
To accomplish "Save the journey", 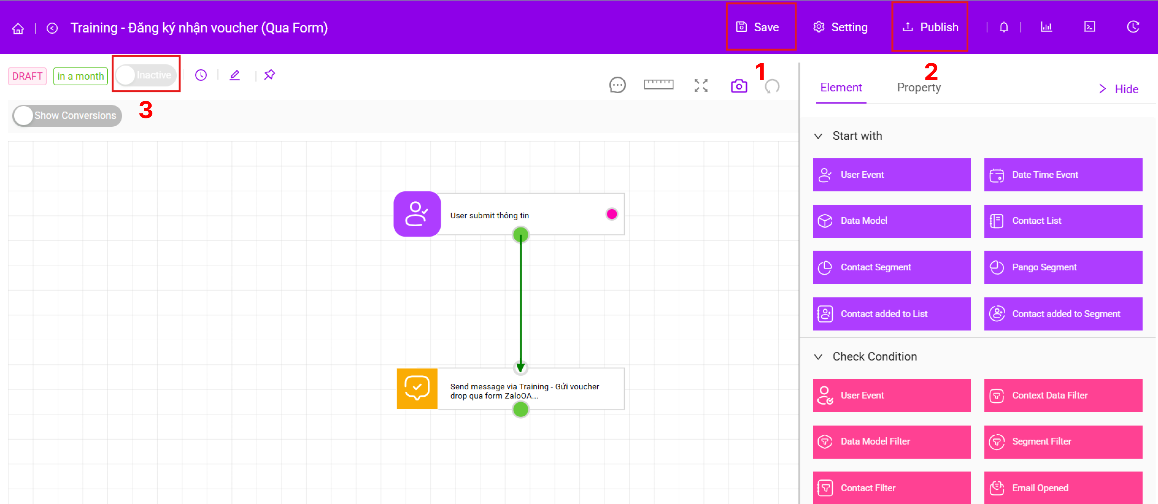I will tap(757, 27).
